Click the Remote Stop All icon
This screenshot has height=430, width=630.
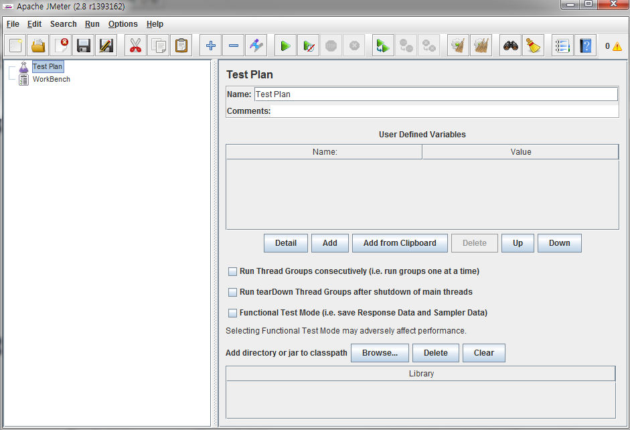[x=406, y=46]
